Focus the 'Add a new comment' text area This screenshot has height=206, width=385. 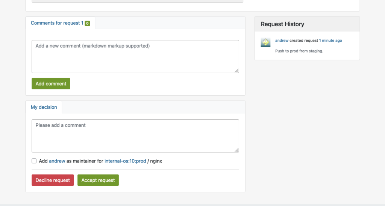(135, 56)
